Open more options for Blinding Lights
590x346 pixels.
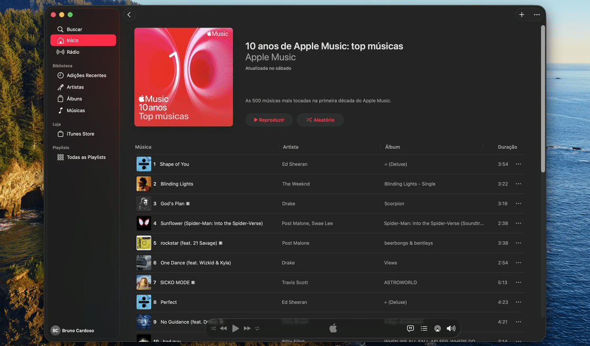[518, 184]
